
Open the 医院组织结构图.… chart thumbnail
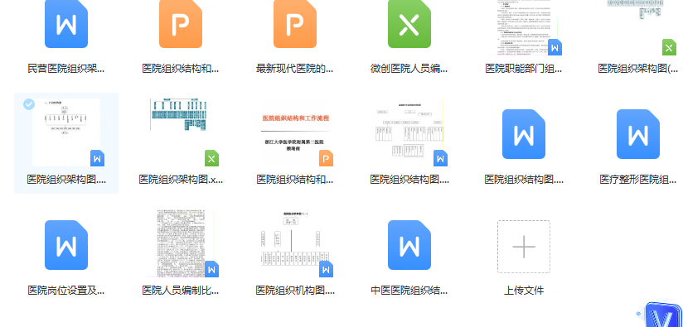click(409, 132)
